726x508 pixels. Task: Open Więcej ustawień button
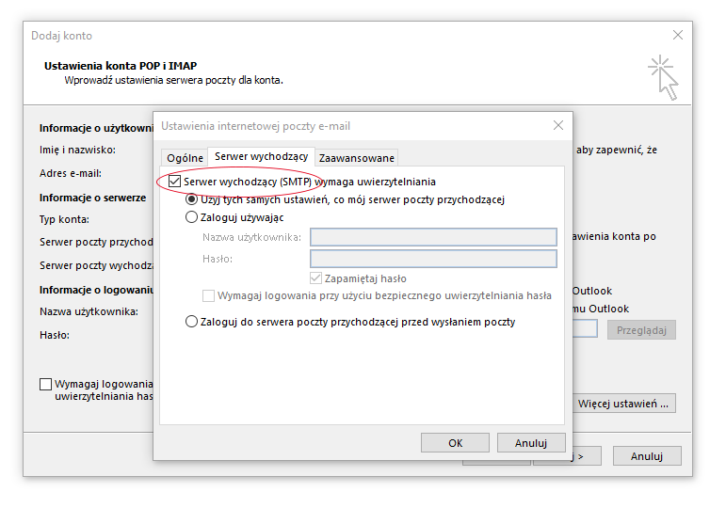625,404
